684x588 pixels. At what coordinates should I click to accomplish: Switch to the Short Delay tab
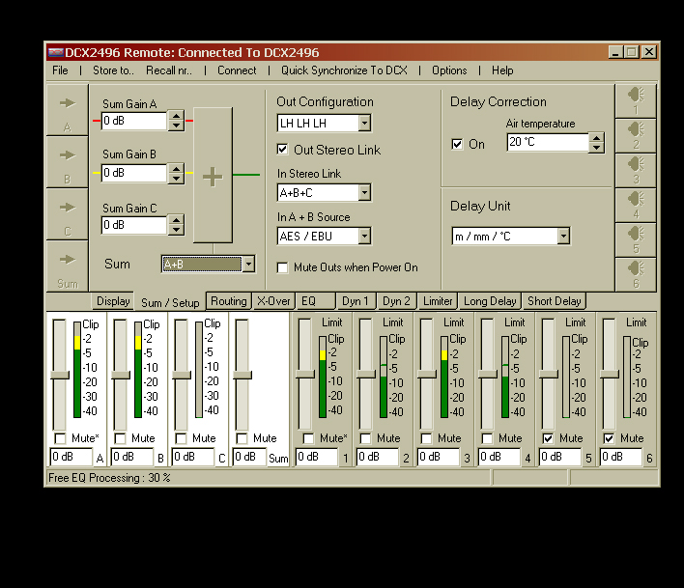(x=554, y=301)
